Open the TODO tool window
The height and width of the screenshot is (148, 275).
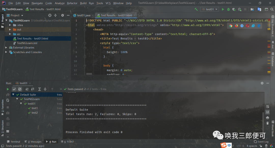pyautogui.click(x=67, y=142)
